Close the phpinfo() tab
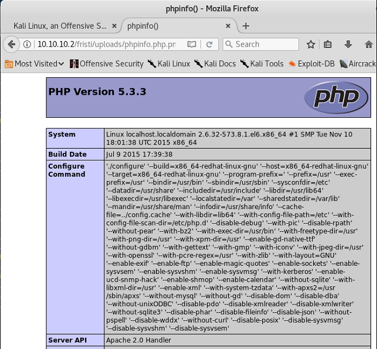This screenshot has height=349, width=377. tap(228, 26)
